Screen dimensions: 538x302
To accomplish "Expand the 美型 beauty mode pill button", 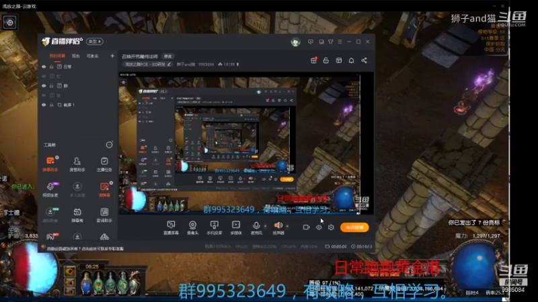I will pyautogui.click(x=95, y=42).
